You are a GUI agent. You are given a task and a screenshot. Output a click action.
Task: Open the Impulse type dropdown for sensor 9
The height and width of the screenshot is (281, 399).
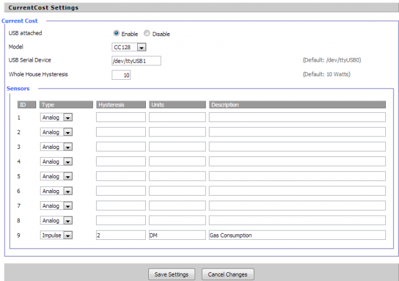click(56, 236)
